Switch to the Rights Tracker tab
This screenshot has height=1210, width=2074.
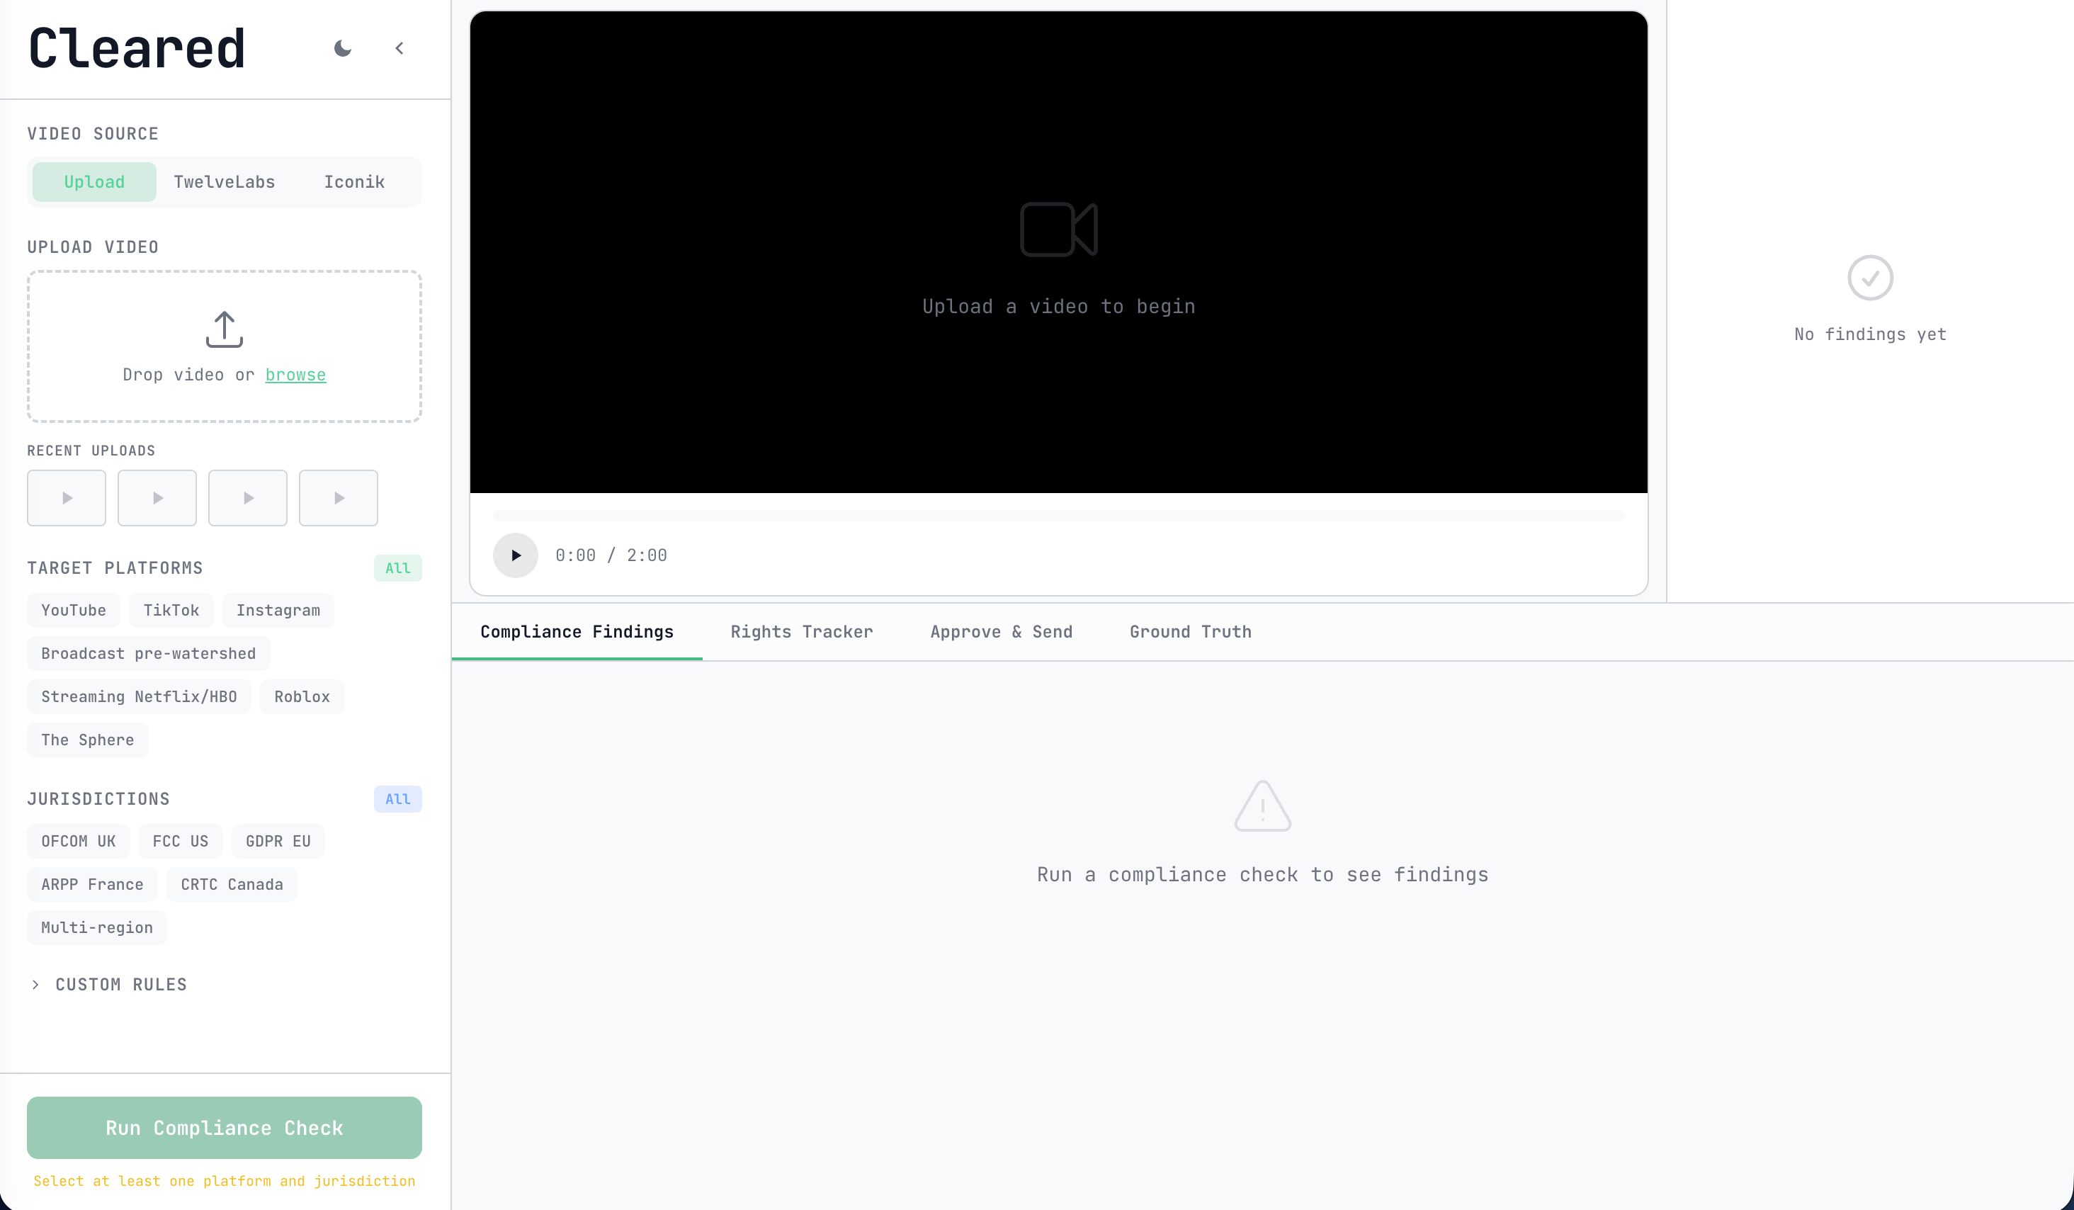801,631
